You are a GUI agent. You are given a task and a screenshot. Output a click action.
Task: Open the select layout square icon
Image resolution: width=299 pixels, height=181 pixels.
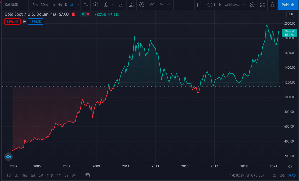(x=200, y=5)
